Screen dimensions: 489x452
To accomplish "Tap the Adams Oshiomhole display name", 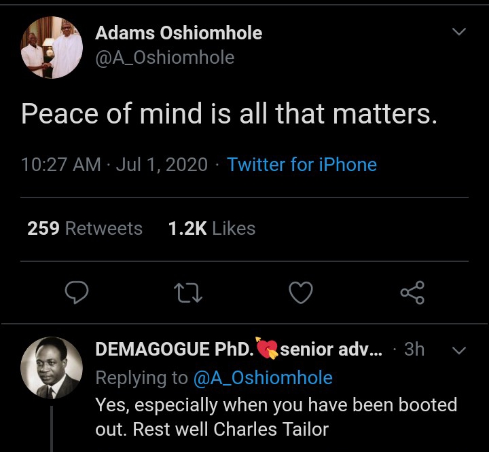I will coord(178,33).
